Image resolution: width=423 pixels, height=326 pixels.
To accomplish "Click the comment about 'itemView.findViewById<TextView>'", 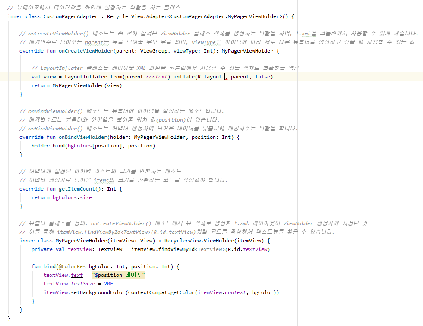I will tap(177, 232).
